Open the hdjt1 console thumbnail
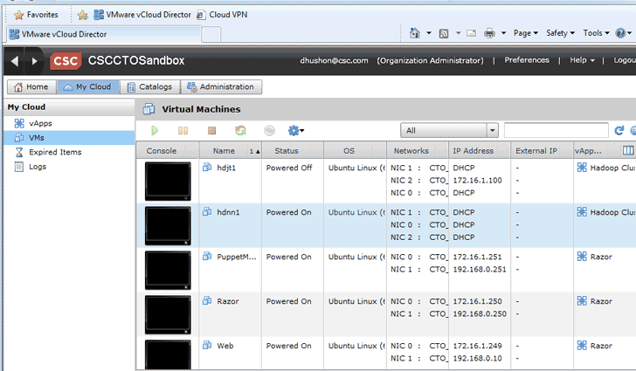 click(x=168, y=182)
